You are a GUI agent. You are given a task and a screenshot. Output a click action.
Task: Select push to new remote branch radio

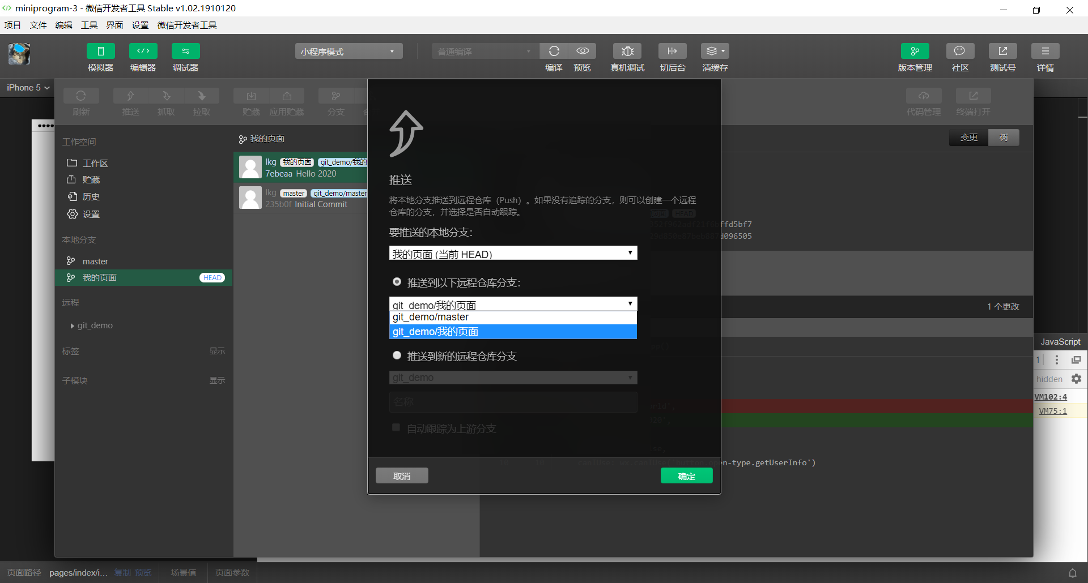pyautogui.click(x=397, y=355)
